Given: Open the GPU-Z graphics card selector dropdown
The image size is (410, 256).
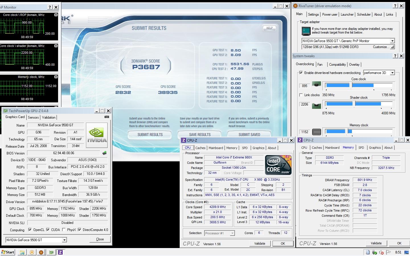Looking at the screenshot, I should 64,240.
